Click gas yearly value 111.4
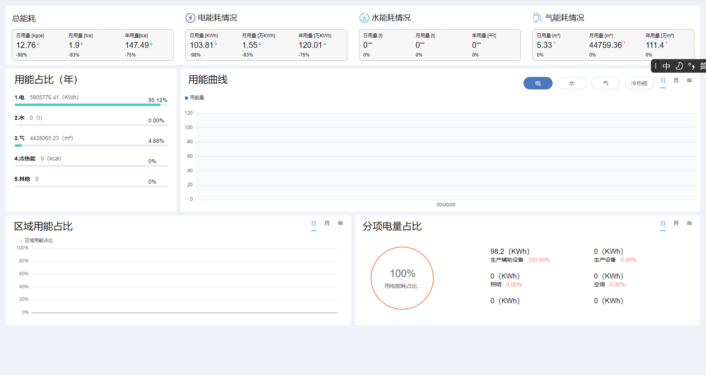The width and height of the screenshot is (706, 375). pos(655,45)
